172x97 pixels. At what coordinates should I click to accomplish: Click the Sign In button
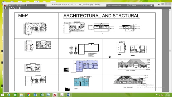tap(133, 5)
